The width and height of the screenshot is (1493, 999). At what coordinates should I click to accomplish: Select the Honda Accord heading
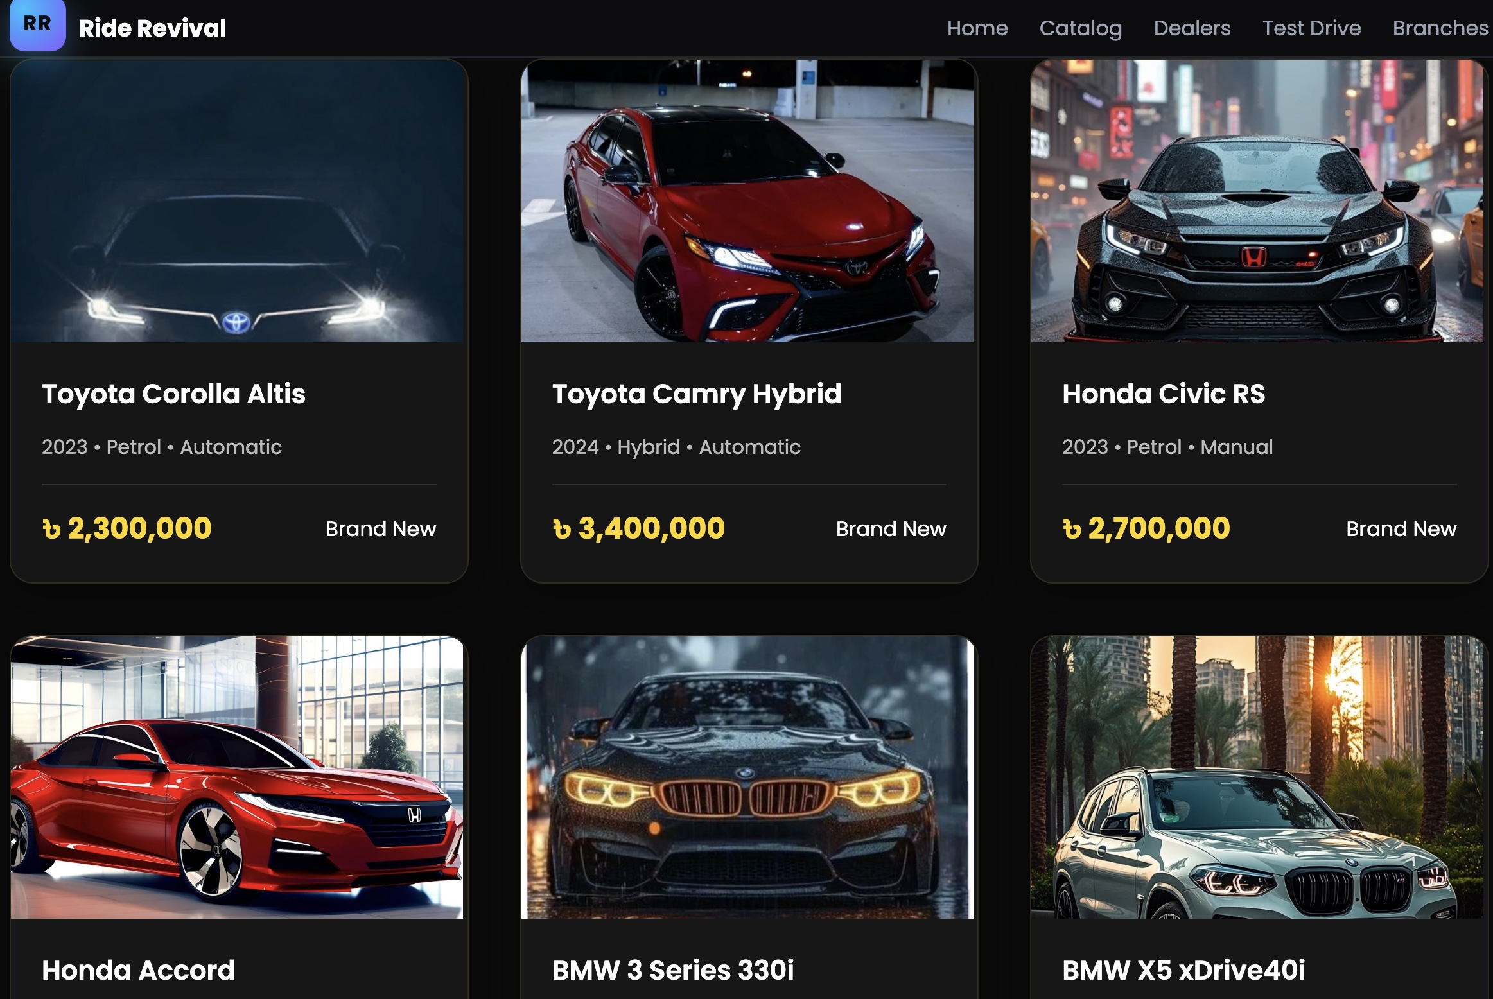[138, 970]
